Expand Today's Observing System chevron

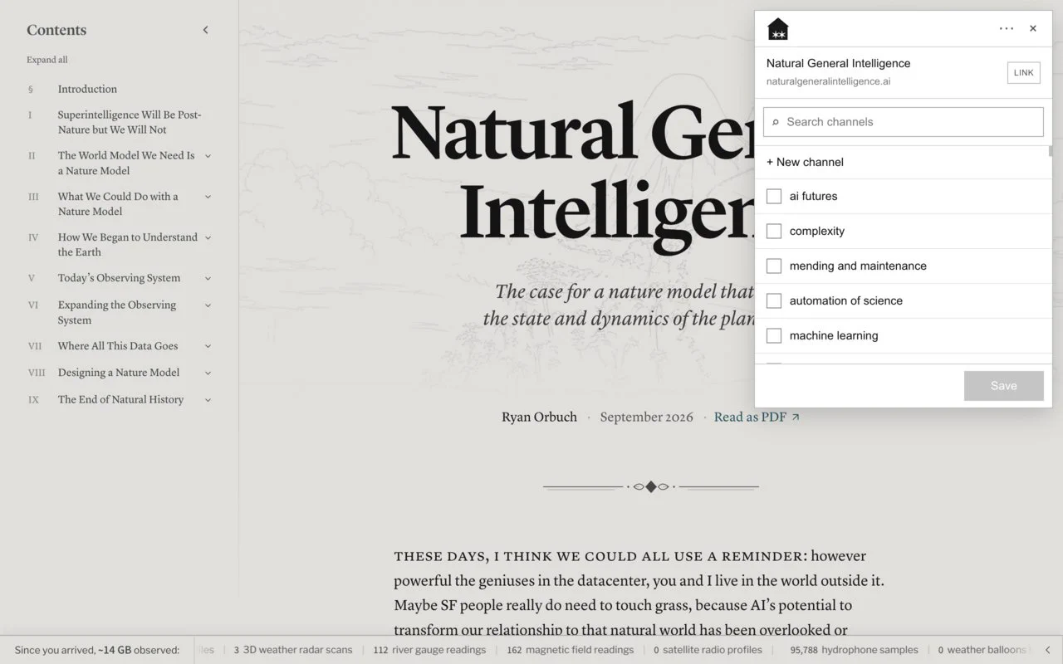[208, 278]
